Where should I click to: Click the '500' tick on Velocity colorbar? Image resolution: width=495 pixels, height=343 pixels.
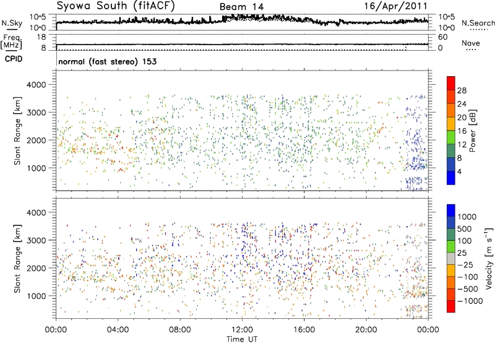click(465, 228)
